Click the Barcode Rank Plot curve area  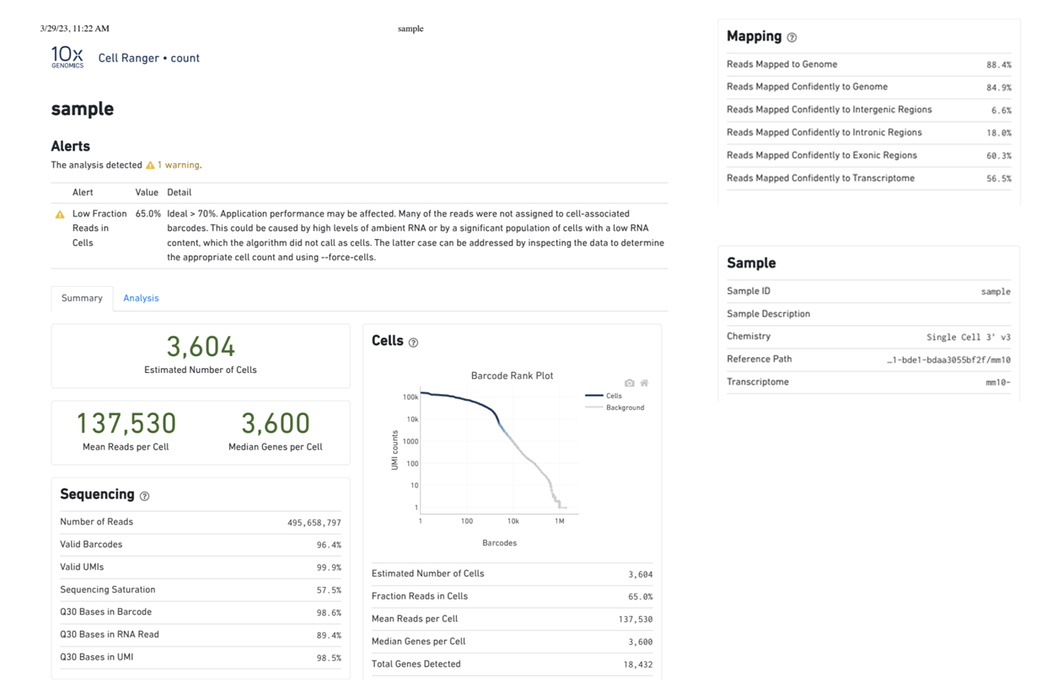[499, 455]
